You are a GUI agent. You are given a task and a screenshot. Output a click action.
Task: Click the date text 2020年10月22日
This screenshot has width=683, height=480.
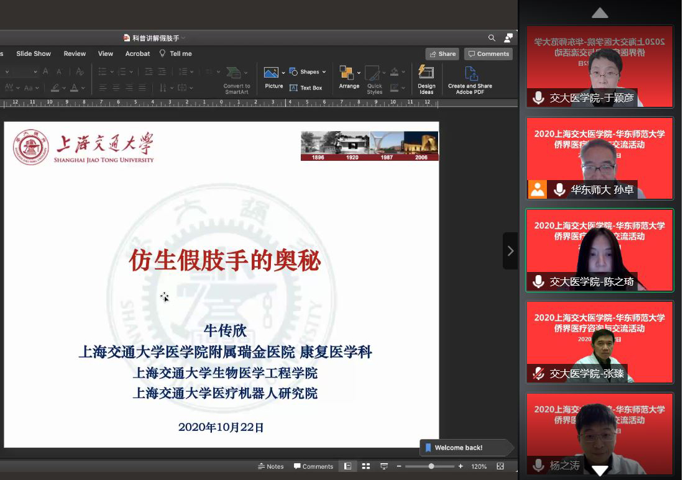click(x=221, y=427)
